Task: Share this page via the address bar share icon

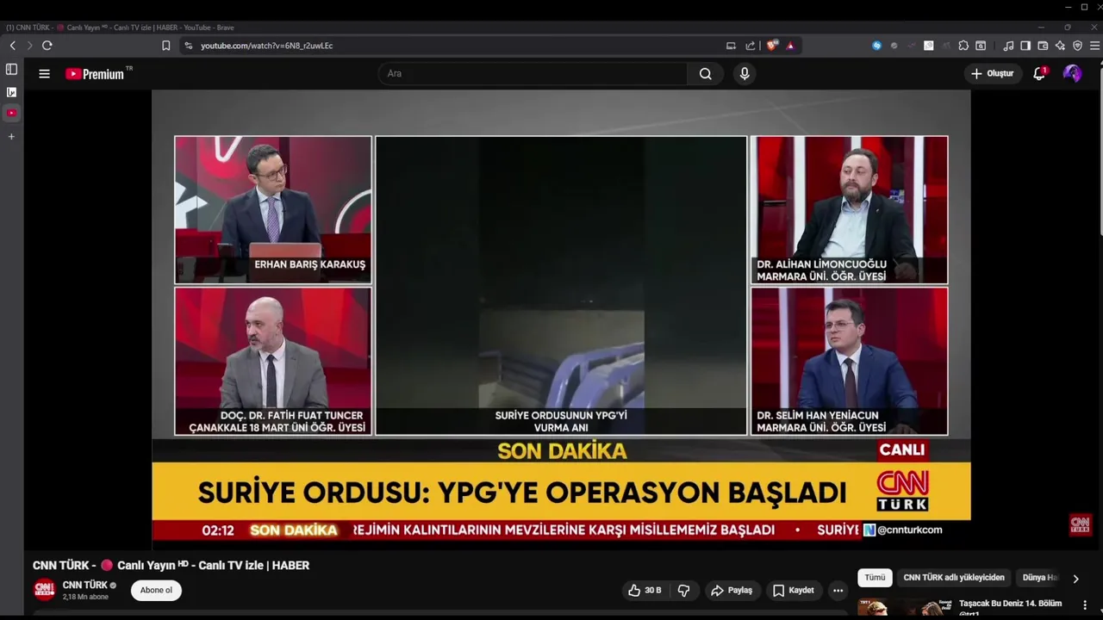Action: pyautogui.click(x=750, y=46)
